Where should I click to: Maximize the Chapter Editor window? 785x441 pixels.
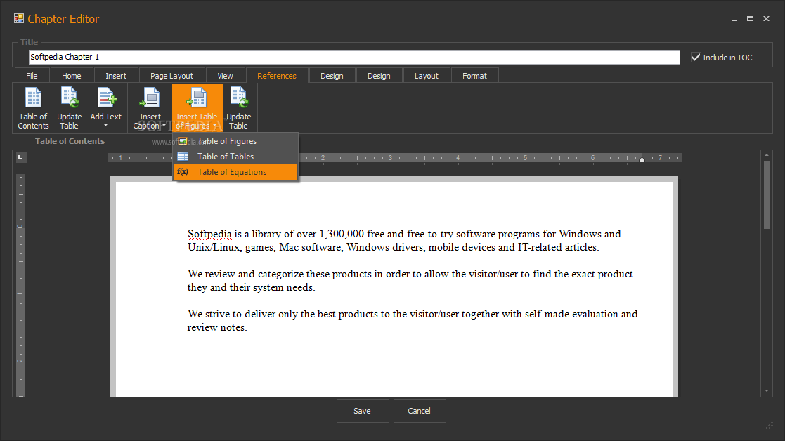(x=750, y=18)
